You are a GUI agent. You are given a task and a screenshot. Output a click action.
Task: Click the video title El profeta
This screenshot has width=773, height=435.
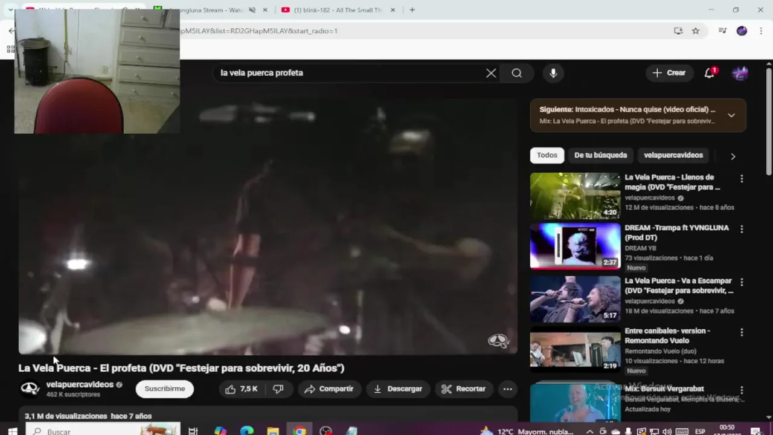point(181,368)
